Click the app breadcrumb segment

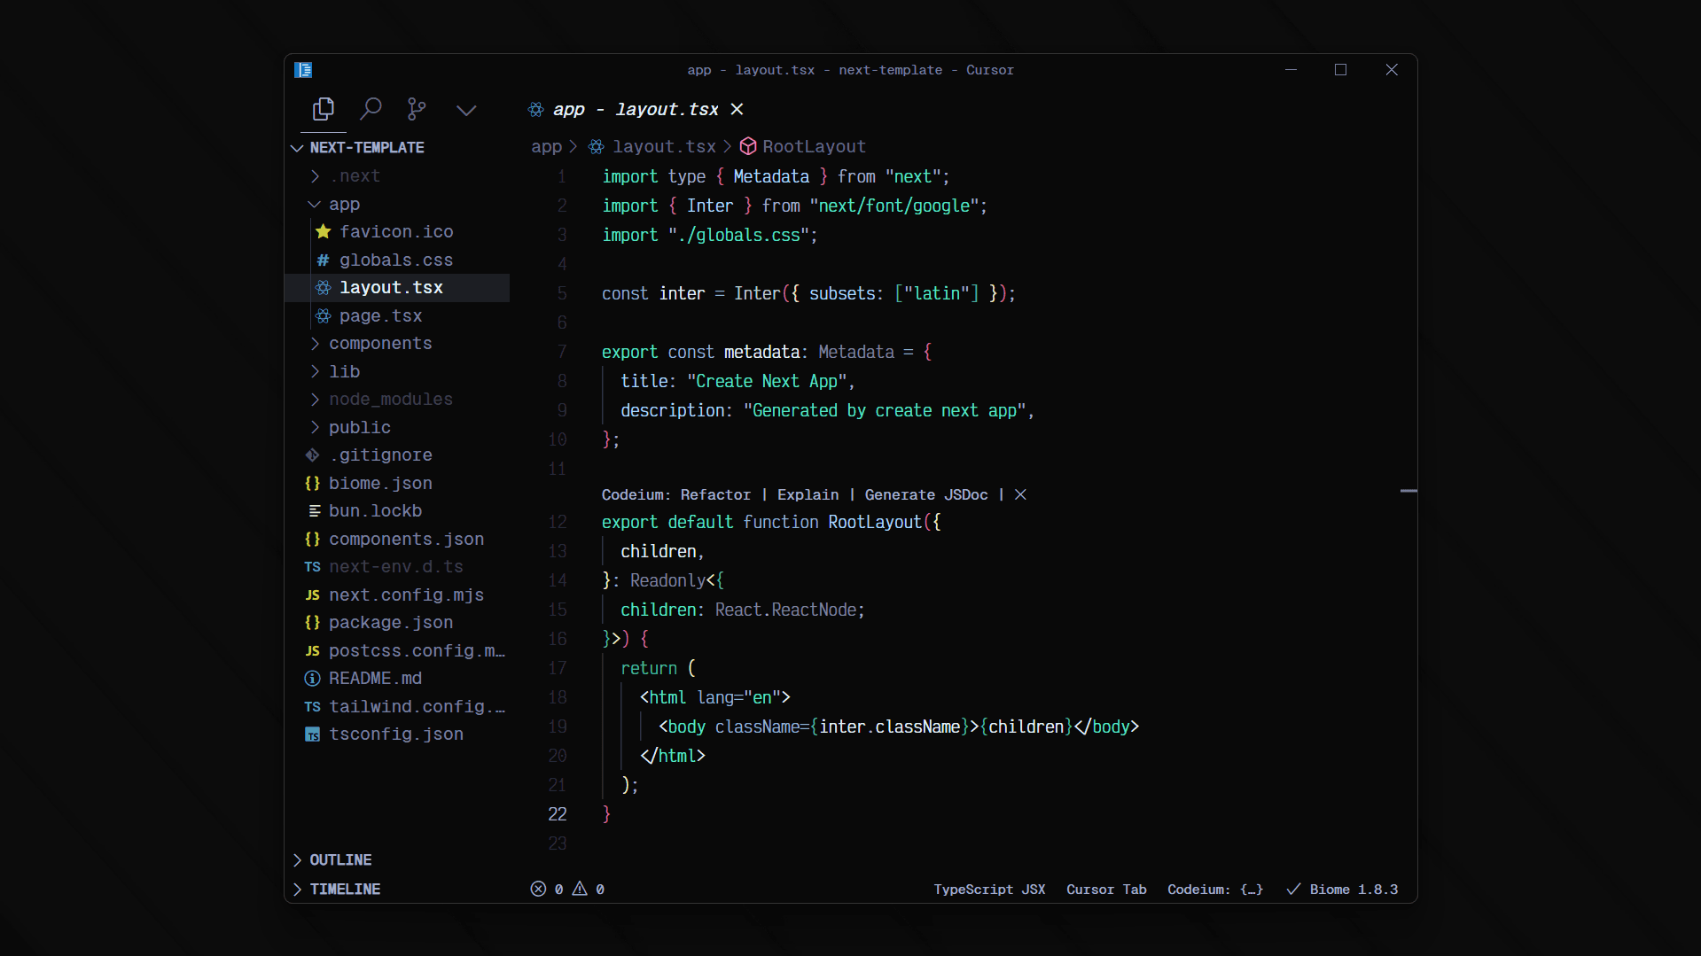pyautogui.click(x=546, y=147)
